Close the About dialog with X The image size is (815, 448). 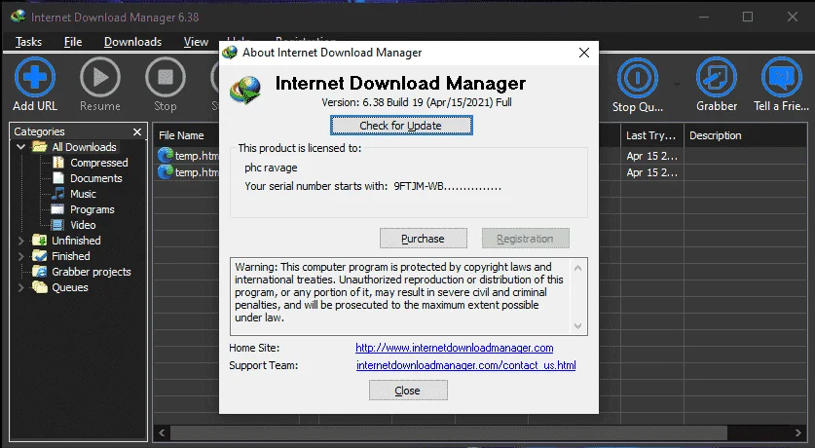point(584,53)
